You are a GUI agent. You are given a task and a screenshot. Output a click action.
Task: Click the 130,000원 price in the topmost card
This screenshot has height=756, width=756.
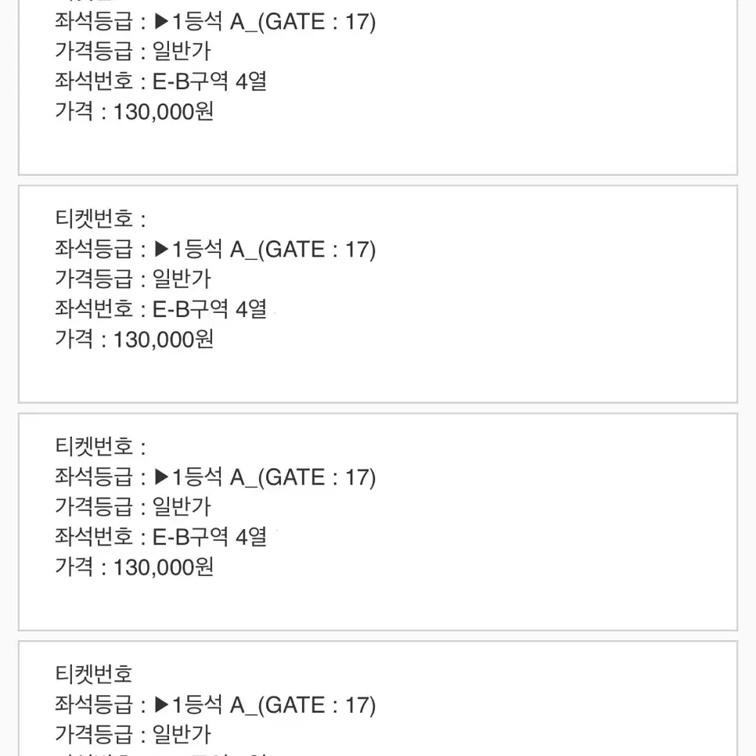tap(164, 112)
